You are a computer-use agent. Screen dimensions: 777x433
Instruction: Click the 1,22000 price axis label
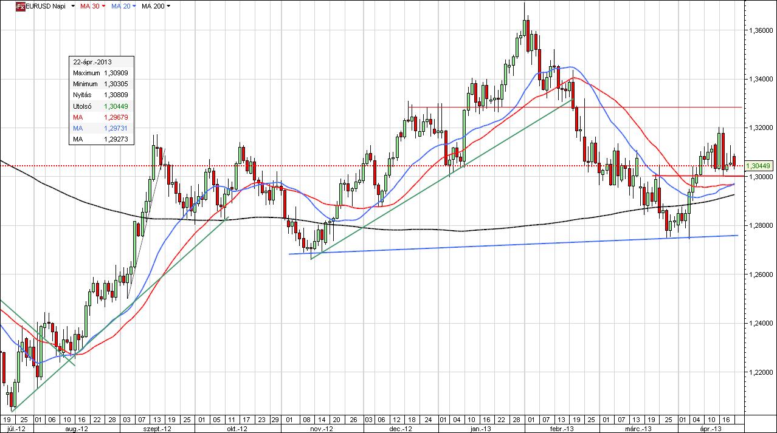761,372
